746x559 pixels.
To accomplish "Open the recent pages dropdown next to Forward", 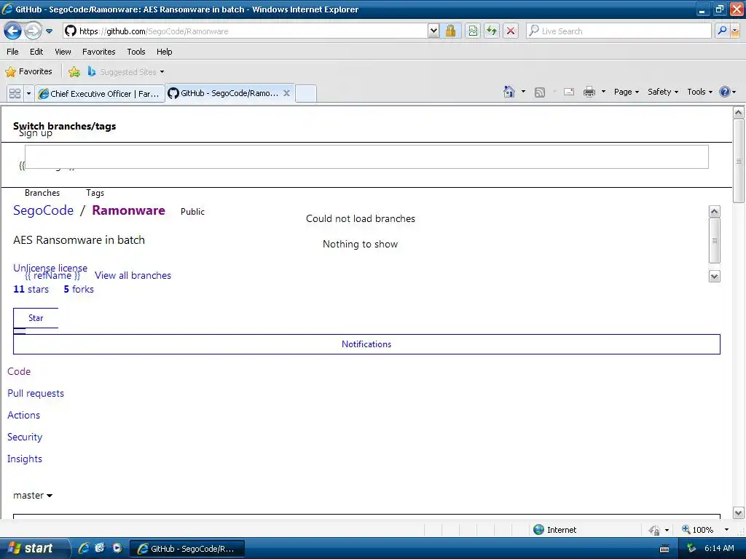I will tap(49, 31).
